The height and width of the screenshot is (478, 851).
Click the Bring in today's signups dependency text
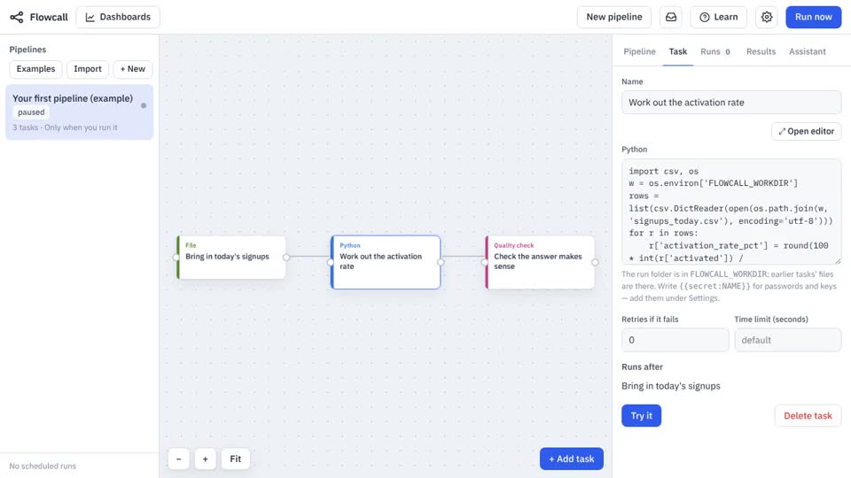click(671, 386)
